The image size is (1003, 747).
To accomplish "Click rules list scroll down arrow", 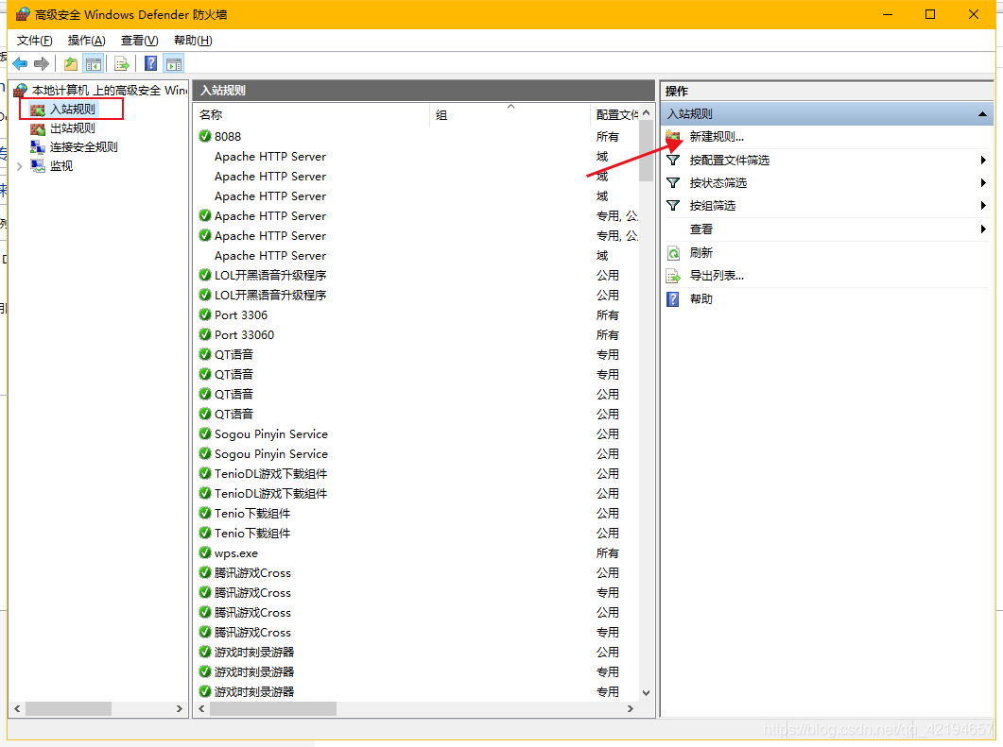I will click(x=646, y=692).
